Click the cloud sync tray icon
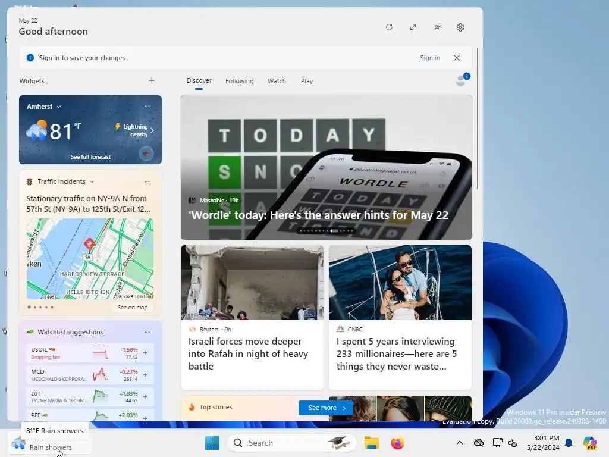This screenshot has width=609, height=457. pyautogui.click(x=479, y=443)
